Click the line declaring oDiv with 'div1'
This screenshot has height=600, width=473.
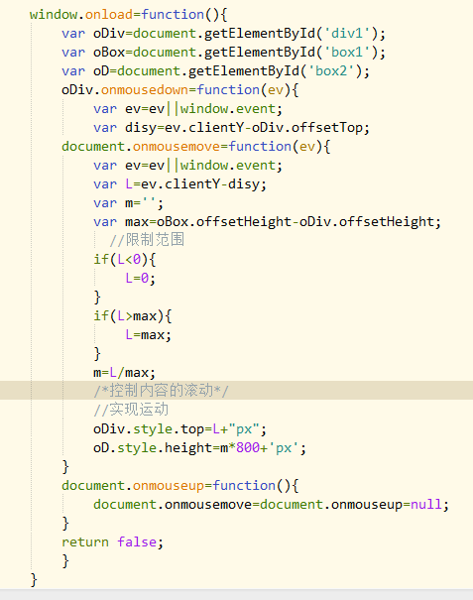pos(223,34)
